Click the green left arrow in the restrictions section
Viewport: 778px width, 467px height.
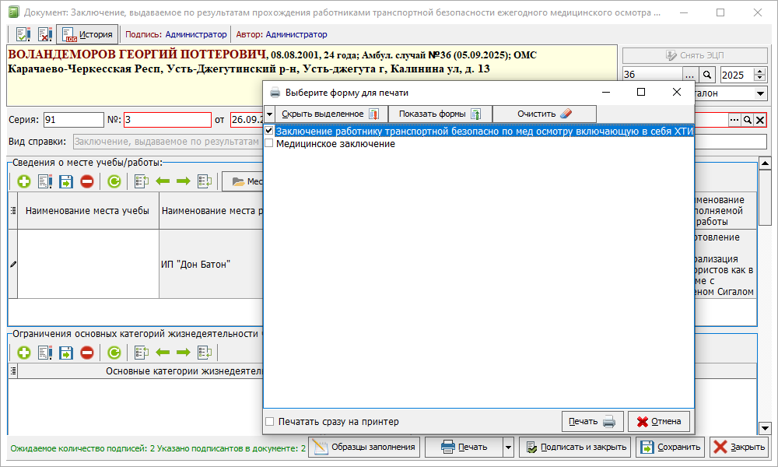[x=163, y=353]
